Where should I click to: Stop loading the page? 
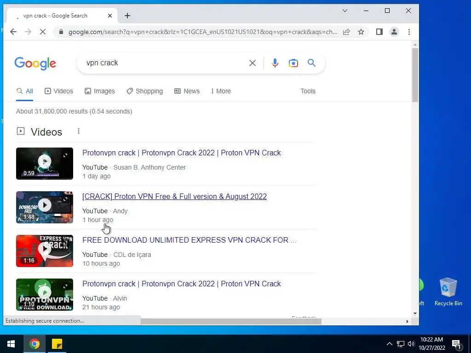click(43, 32)
